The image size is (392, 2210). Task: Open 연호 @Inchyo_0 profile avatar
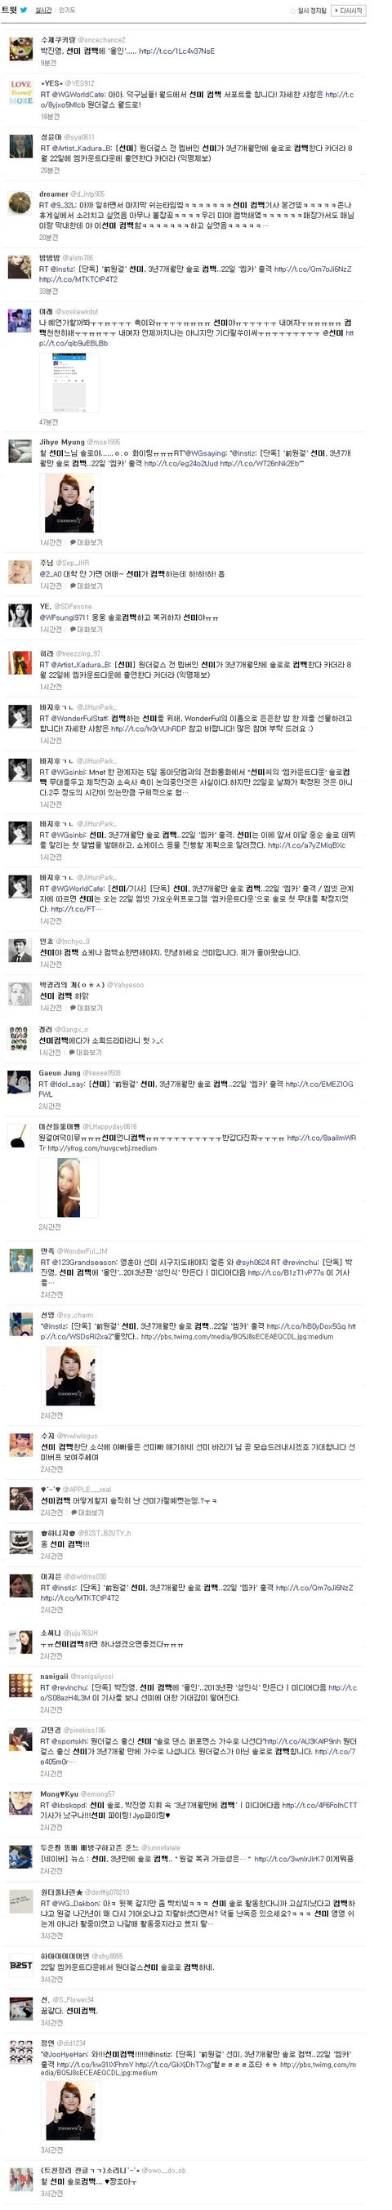click(20, 950)
